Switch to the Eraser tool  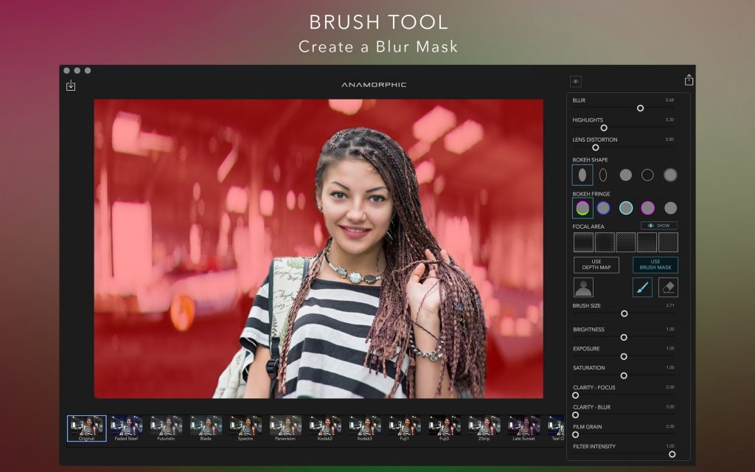click(668, 287)
